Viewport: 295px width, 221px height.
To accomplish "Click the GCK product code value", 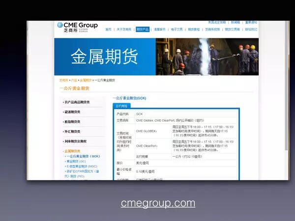I will point(140,114).
